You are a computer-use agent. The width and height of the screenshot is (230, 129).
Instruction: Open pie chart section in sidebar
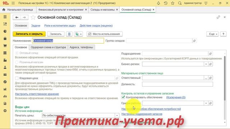point(5,31)
